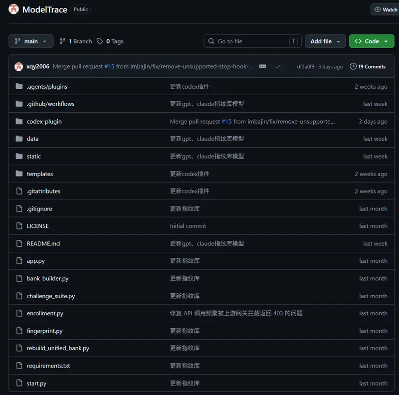This screenshot has height=395, width=399.
Task: Open the static folder
Action: [x=34, y=156]
